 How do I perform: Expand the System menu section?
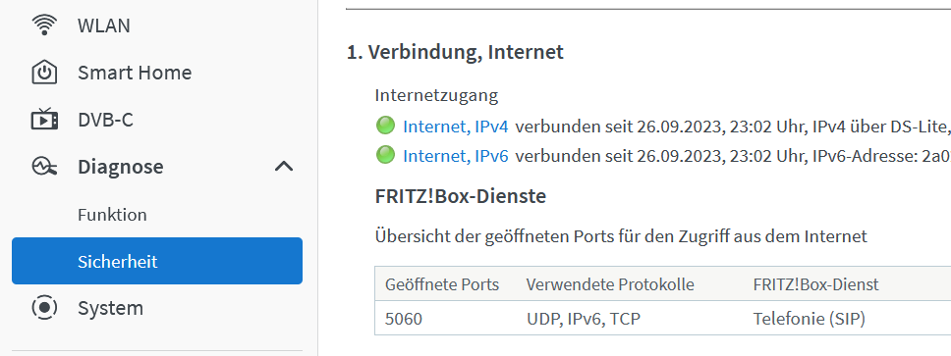tap(157, 308)
